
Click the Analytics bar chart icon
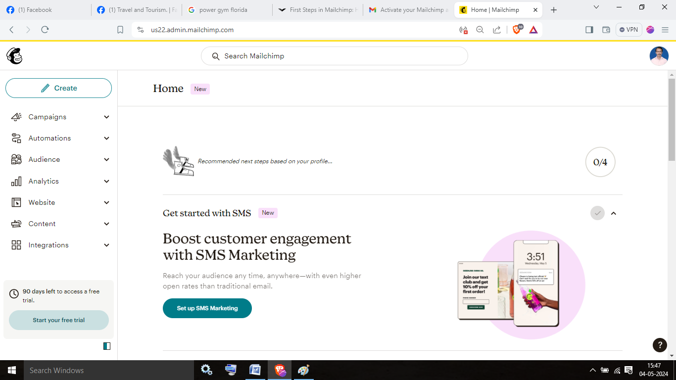(16, 181)
